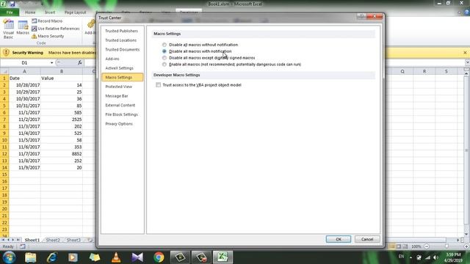This screenshot has width=470, height=264.
Task: Go to first sheet navigation arrow
Action: point(3,240)
